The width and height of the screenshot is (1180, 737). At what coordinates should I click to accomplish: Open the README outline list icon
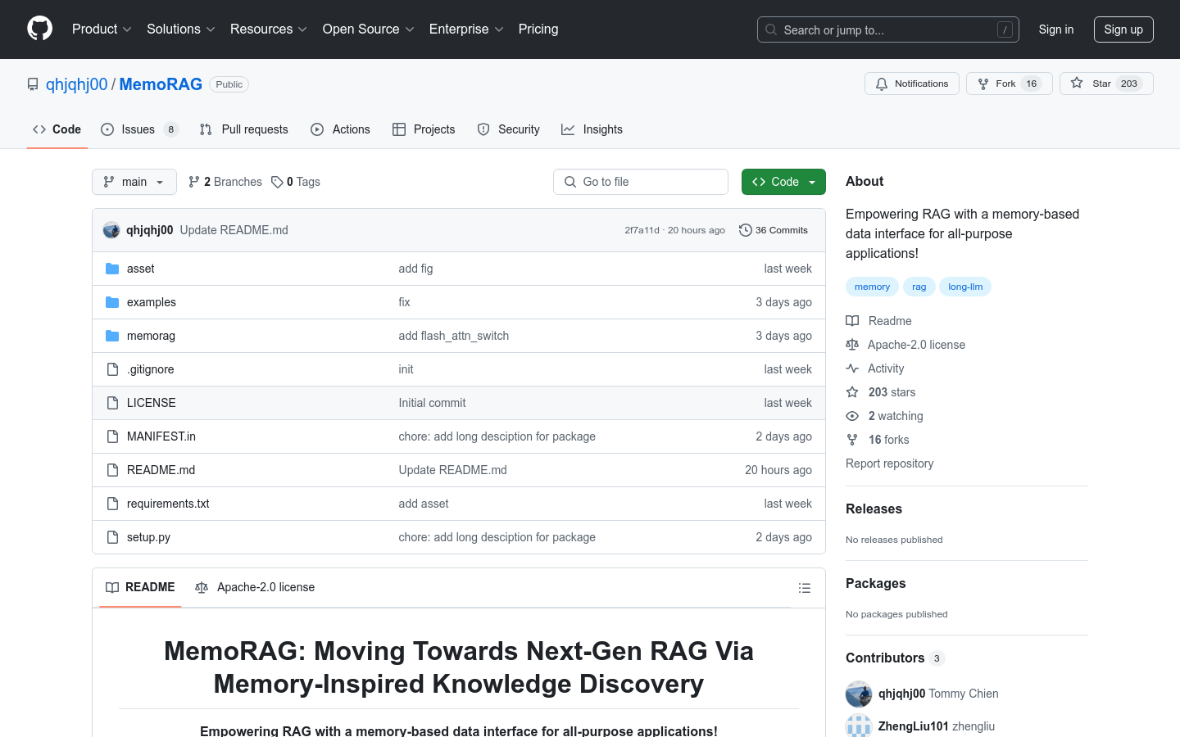(x=805, y=588)
